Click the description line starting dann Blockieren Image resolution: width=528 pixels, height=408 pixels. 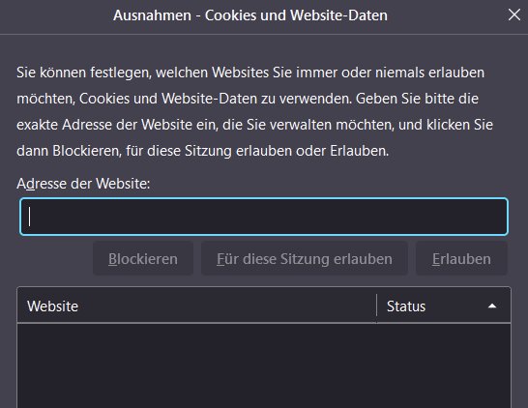[x=203, y=151]
